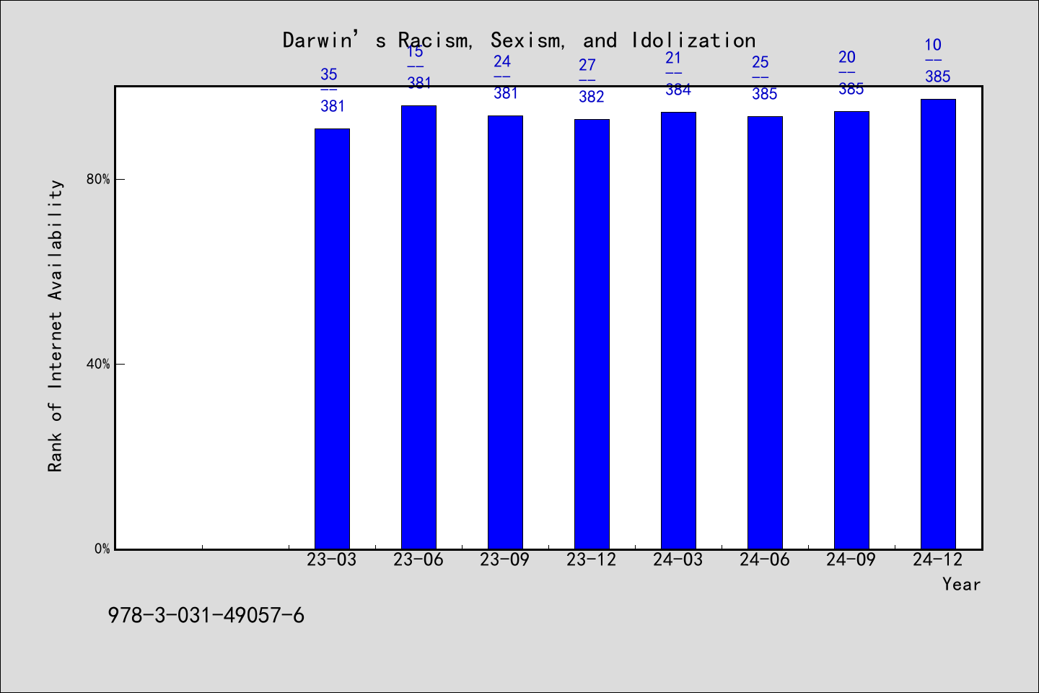The height and width of the screenshot is (693, 1039).
Task: Select the blue bar for 24-09
Action: pyautogui.click(x=851, y=330)
